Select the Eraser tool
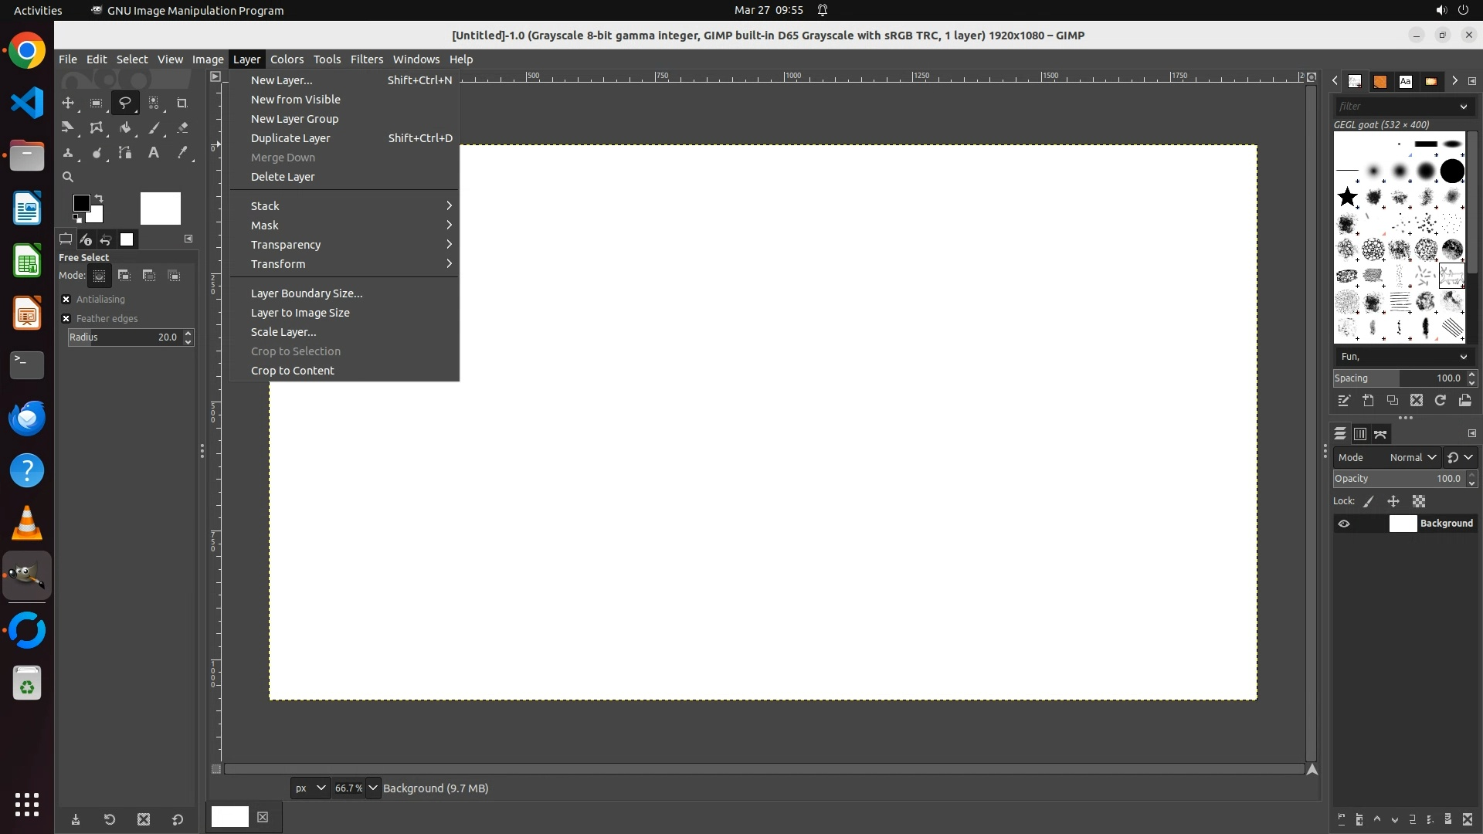Screen dimensions: 1483x834 [x=182, y=128]
